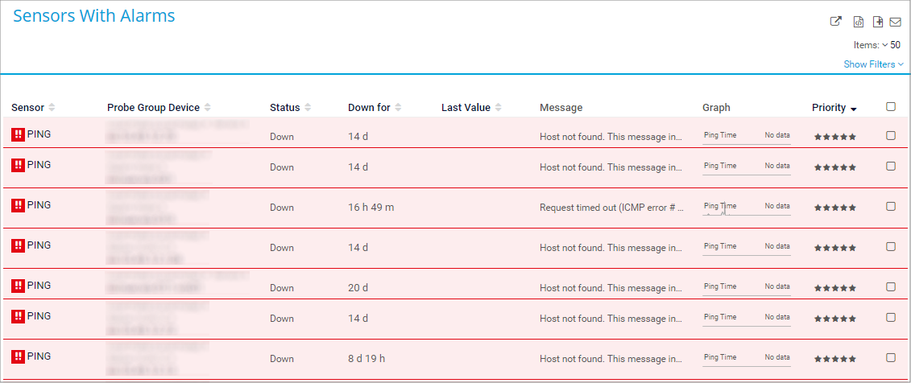Image resolution: width=911 pixels, height=383 pixels.
Task: Check the box for the first PING row
Action: (x=891, y=136)
